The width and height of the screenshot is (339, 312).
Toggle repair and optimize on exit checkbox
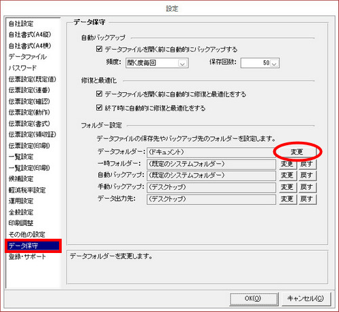tap(99, 108)
